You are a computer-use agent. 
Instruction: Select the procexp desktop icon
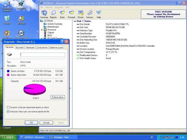(21, 20)
